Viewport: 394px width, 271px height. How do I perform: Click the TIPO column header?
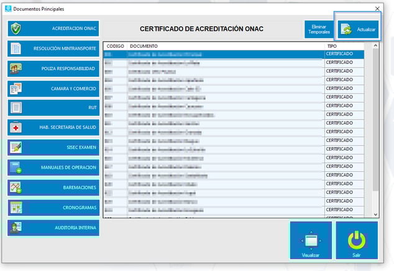[x=347, y=47]
